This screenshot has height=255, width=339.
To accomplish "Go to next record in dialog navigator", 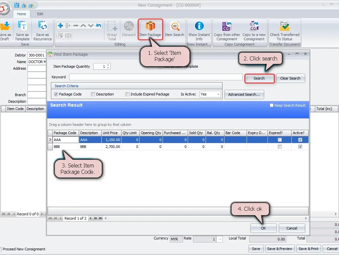I will pyautogui.click(x=91, y=218).
